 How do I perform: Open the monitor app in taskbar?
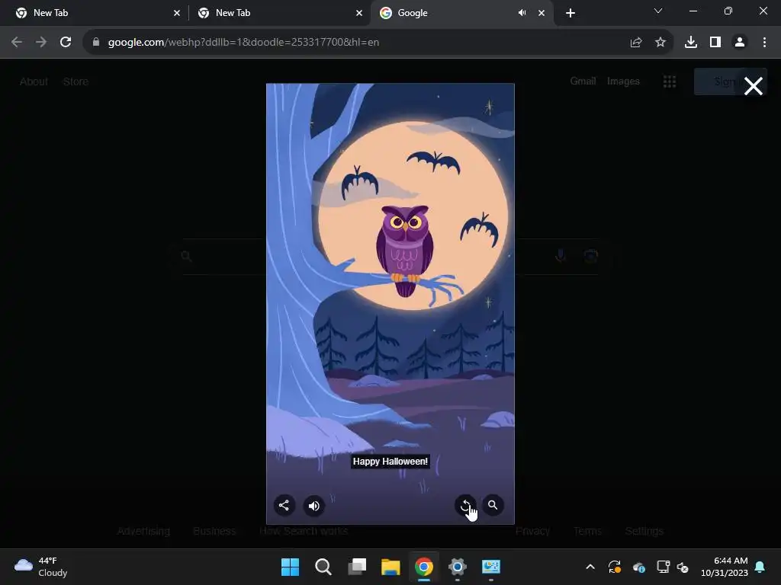click(x=490, y=567)
